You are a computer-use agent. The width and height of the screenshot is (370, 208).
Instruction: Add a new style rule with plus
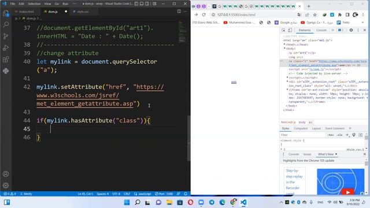(347, 135)
